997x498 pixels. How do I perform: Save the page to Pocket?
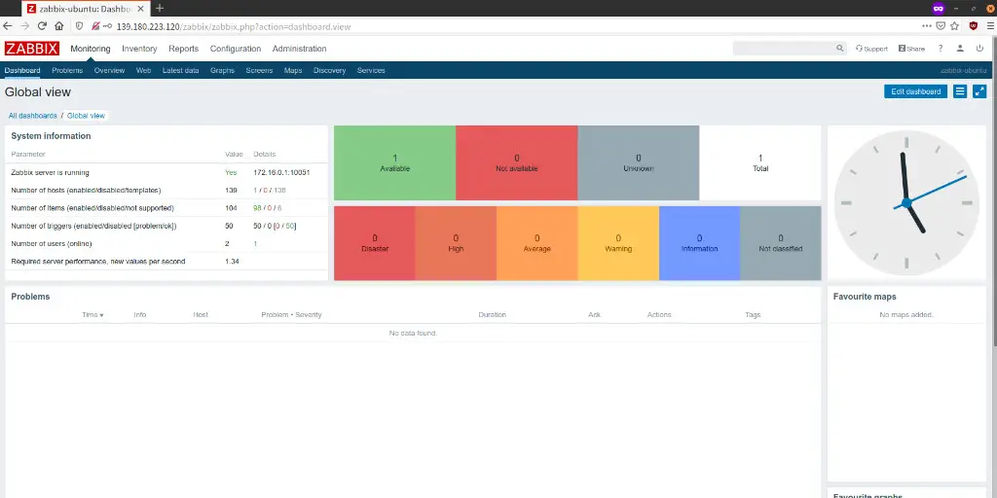942,26
